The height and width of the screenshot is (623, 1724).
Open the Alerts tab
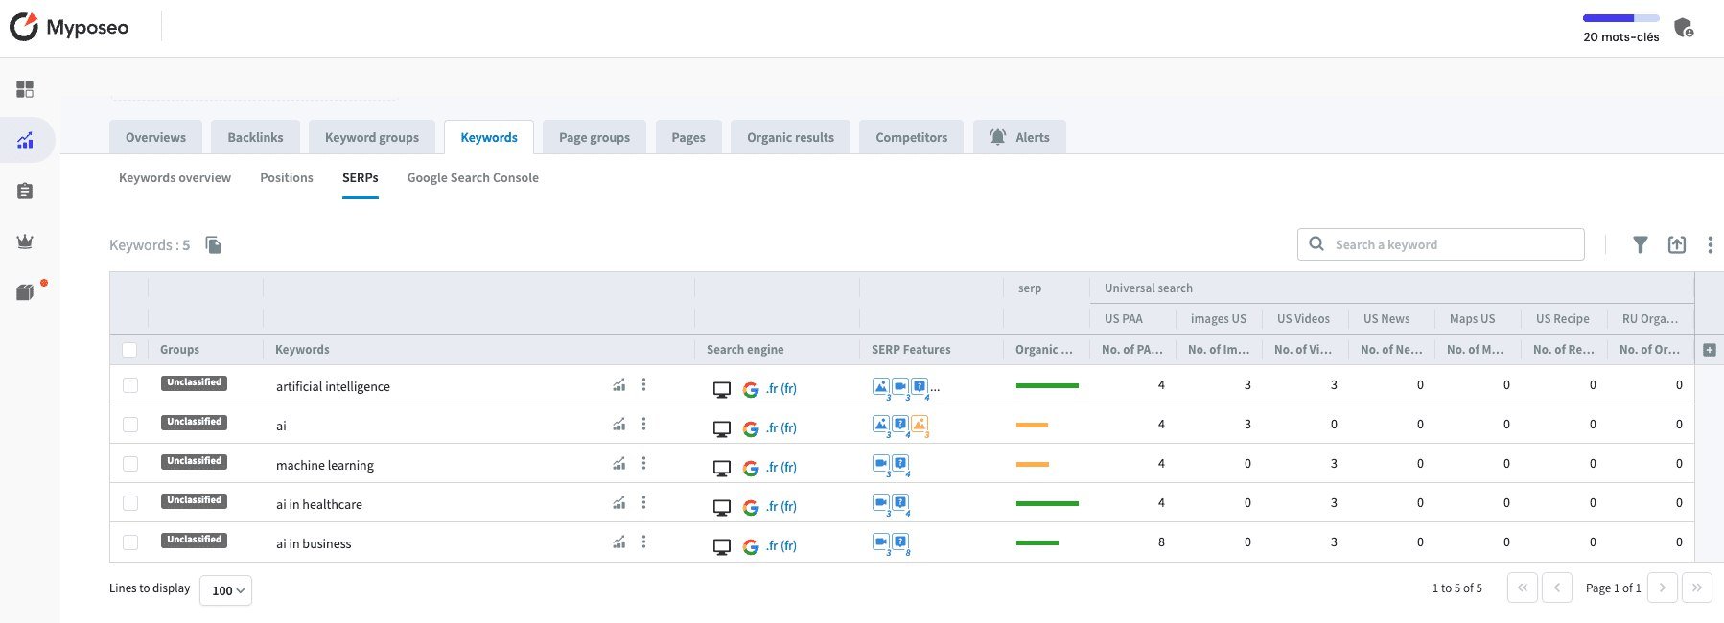tap(1019, 137)
